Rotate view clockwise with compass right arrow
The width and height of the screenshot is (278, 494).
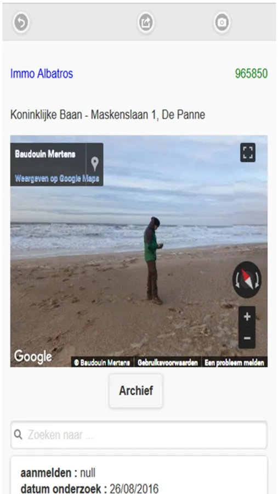tap(257, 280)
